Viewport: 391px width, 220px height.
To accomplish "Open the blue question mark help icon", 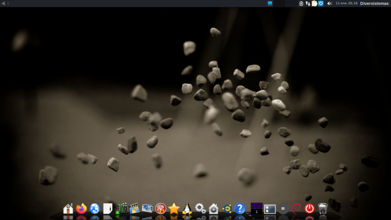I will (x=240, y=209).
